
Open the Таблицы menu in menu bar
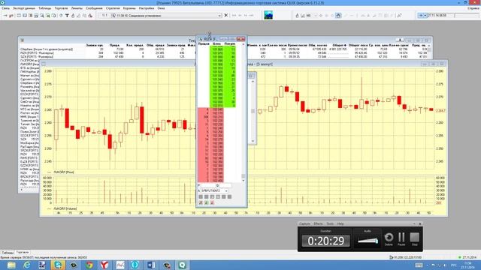pos(45,8)
